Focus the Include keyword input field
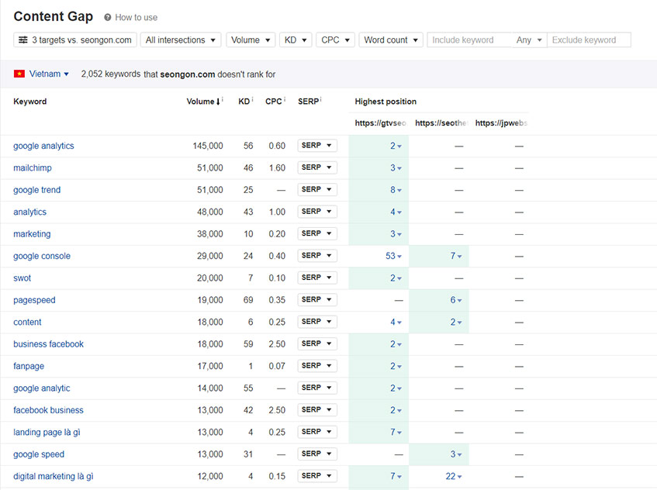The image size is (657, 490). [469, 40]
